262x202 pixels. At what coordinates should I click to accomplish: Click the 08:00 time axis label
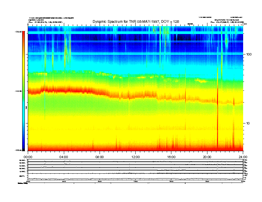(x=100, y=157)
